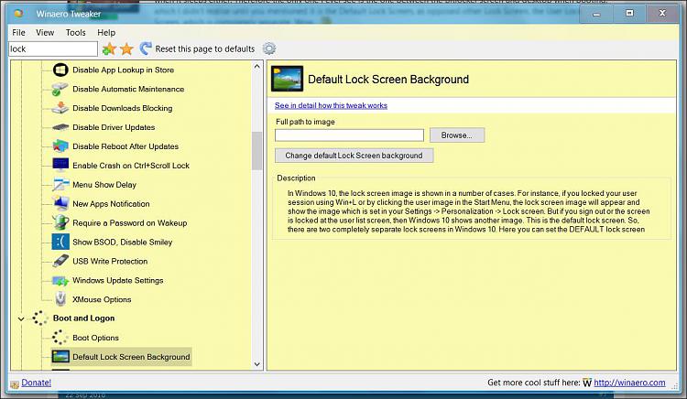Image resolution: width=687 pixels, height=399 pixels.
Task: Collapse the Boot and Logon tree section
Action: point(21,319)
